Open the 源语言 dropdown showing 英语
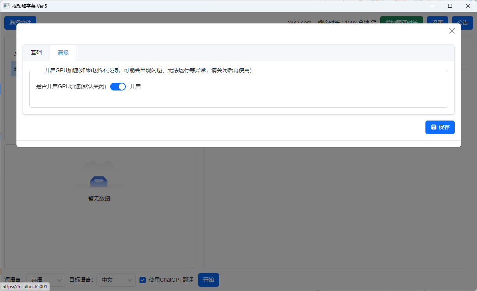Screen dimensions: 477x291 (x=45, y=280)
